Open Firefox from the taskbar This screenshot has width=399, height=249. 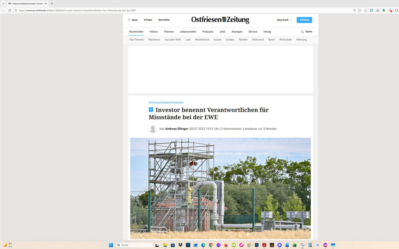(226, 245)
